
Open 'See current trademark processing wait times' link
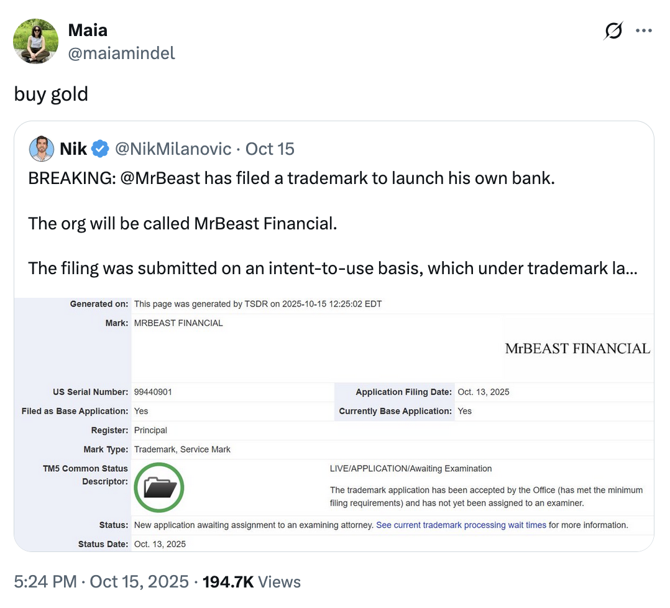tap(461, 525)
